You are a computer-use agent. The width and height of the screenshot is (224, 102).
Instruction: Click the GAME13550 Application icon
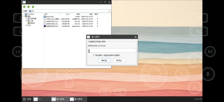click(x=45, y=26)
